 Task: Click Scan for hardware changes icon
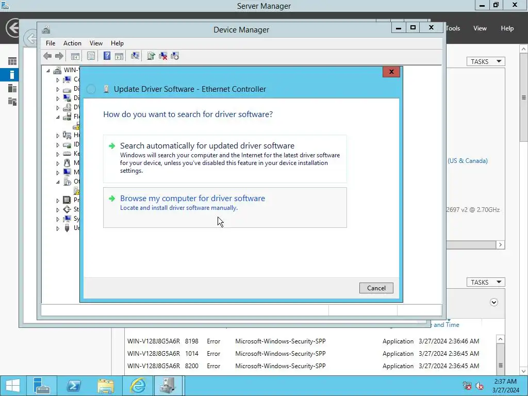point(135,56)
